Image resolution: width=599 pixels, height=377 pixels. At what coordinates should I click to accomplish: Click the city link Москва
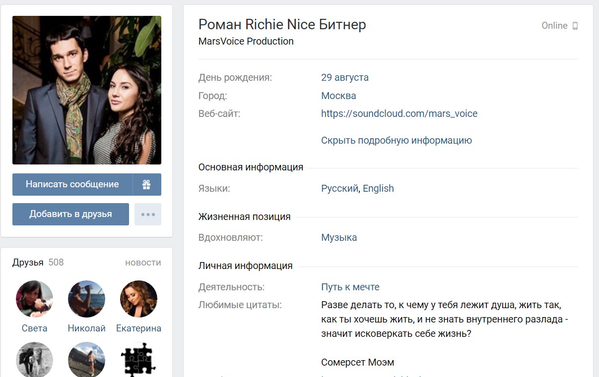338,96
